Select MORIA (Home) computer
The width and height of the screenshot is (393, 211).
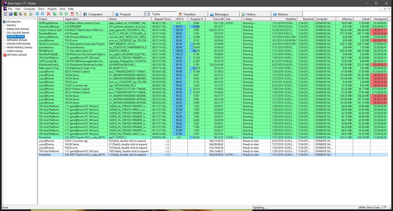pos(15,51)
